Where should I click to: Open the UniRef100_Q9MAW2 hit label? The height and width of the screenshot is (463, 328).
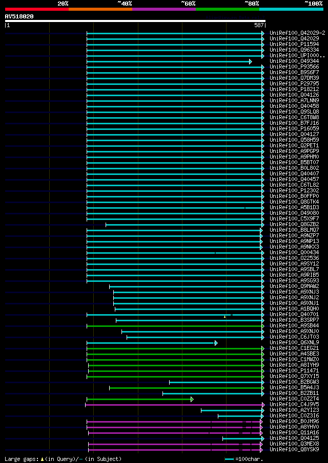click(294, 286)
